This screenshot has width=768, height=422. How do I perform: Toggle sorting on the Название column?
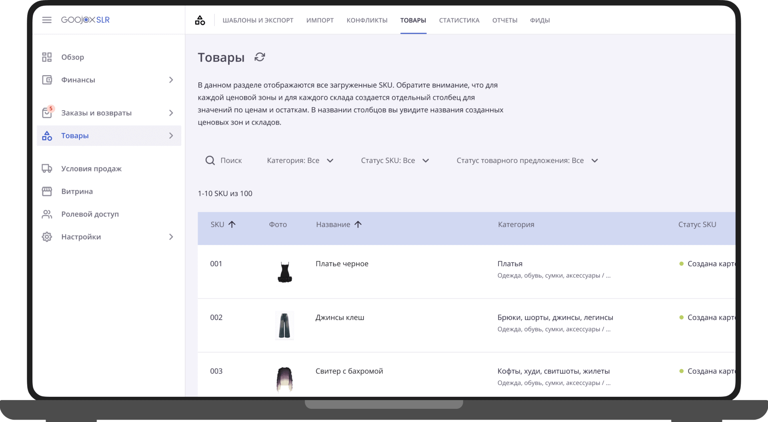[358, 224]
